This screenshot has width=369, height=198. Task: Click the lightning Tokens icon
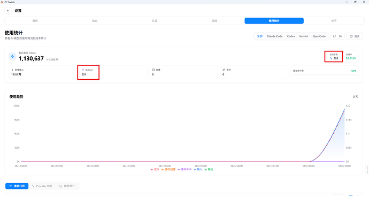point(12,57)
